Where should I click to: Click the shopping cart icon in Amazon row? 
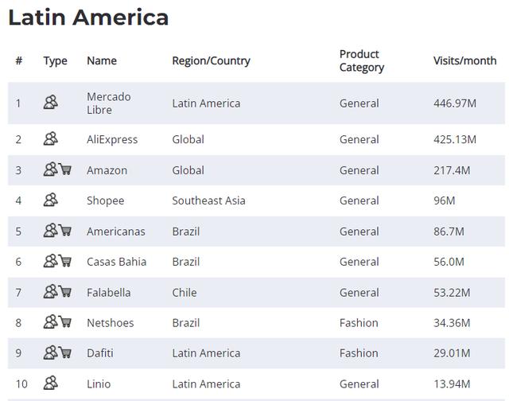64,169
